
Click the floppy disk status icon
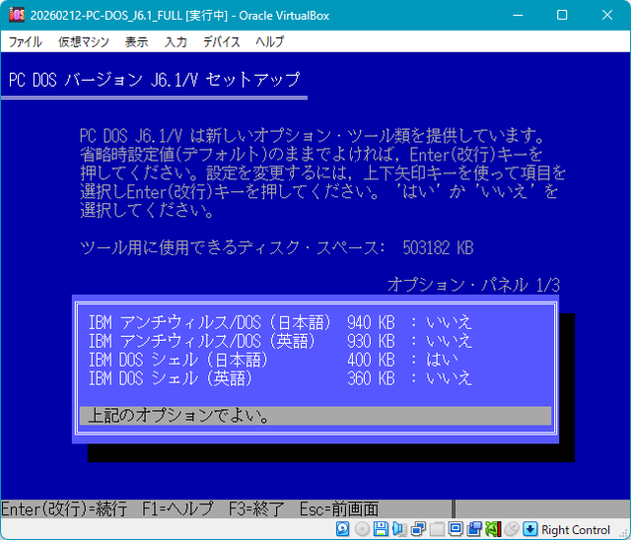[x=380, y=529]
